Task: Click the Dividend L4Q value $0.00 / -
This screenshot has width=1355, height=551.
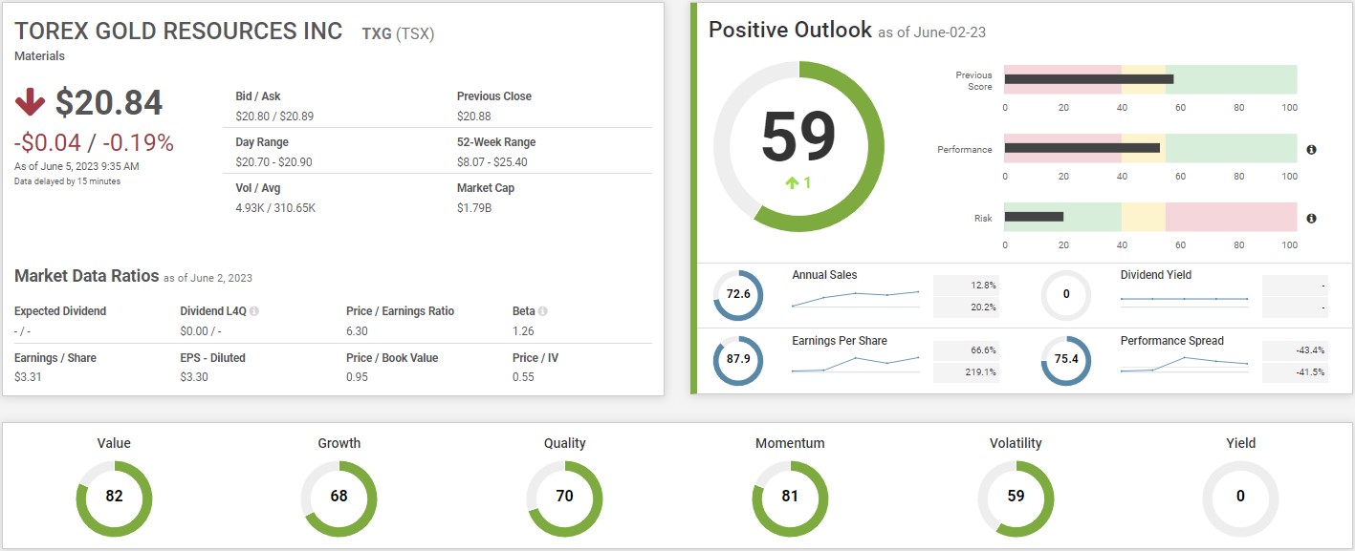Action: 201,331
